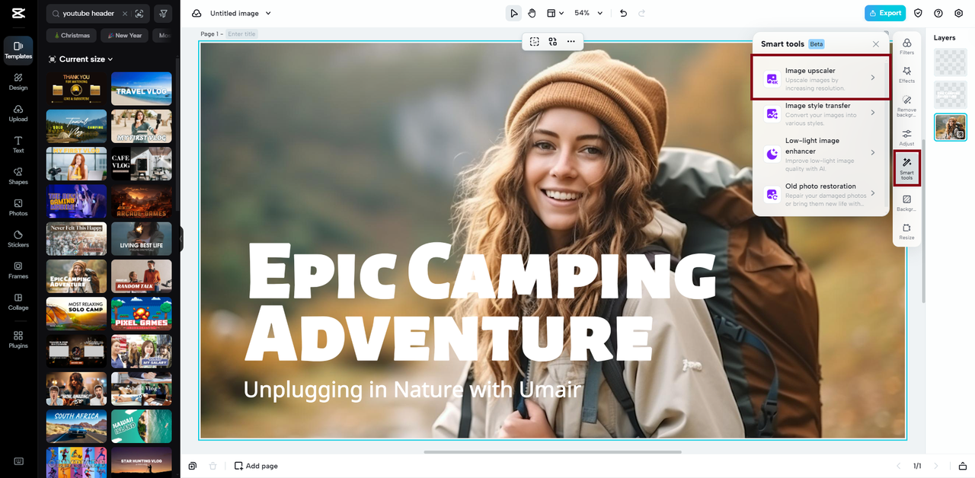Image resolution: width=975 pixels, height=478 pixels.
Task: Open the three-dot more options menu
Action: tap(571, 41)
